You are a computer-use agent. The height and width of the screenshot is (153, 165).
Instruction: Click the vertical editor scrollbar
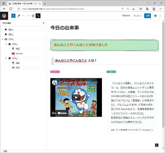pyautogui.click(x=163, y=75)
